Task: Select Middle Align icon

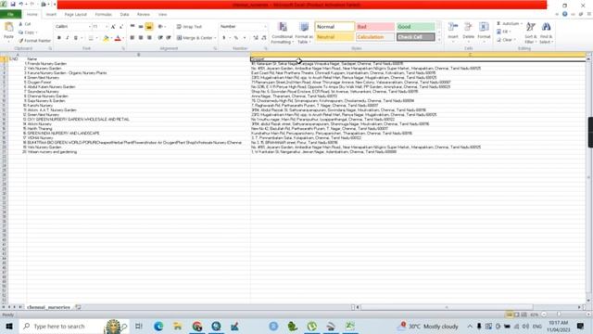Action: click(141, 27)
